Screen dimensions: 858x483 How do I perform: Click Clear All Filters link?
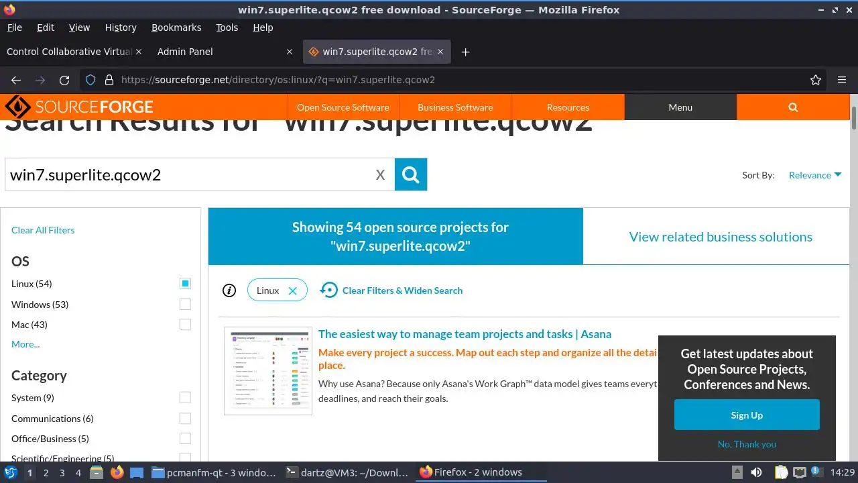(x=43, y=230)
